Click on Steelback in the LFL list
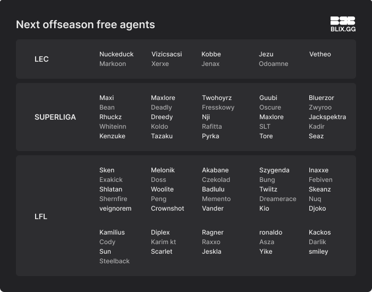The width and height of the screenshot is (372, 292). (x=114, y=261)
